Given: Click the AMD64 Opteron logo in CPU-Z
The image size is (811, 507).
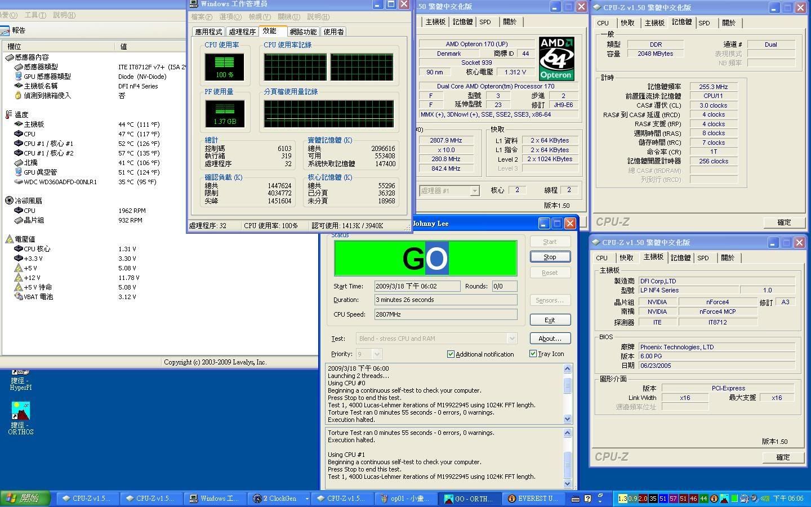Looking at the screenshot, I should pos(556,59).
